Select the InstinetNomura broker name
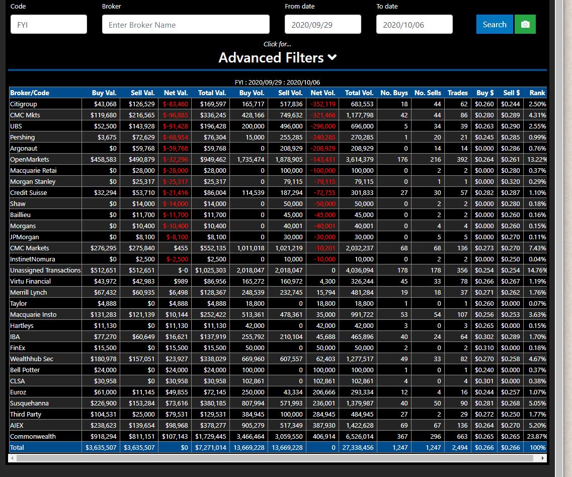The width and height of the screenshot is (572, 477). [33, 259]
